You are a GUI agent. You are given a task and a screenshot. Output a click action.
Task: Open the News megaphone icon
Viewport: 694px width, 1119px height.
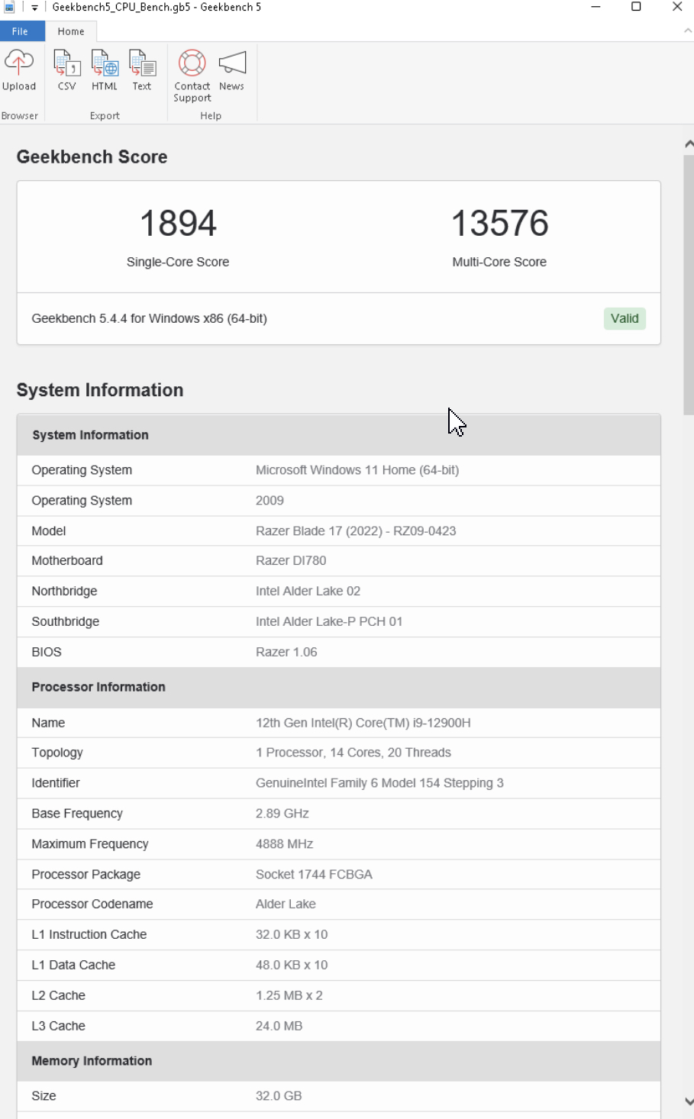click(232, 63)
